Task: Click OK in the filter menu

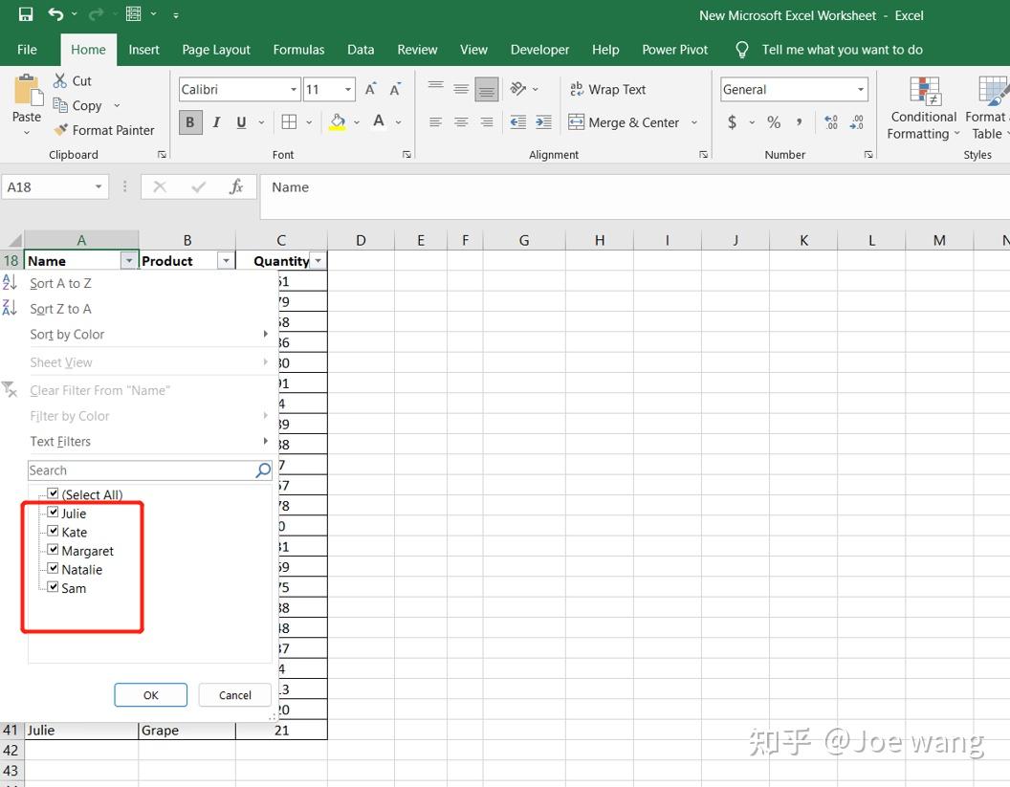Action: click(x=151, y=695)
